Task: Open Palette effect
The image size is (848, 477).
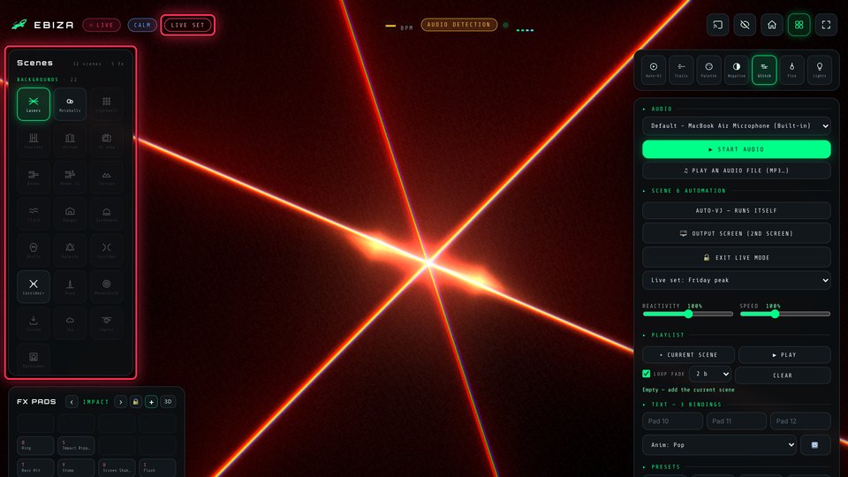Action: click(x=708, y=70)
